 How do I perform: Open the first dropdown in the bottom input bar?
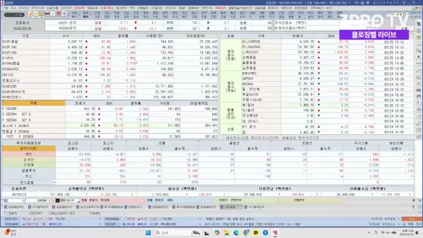click(x=24, y=200)
